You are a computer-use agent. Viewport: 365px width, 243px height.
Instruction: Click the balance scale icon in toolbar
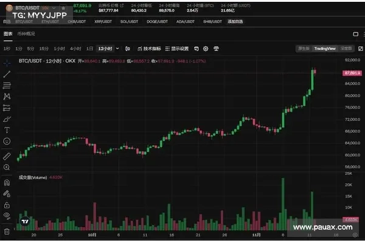point(216,49)
